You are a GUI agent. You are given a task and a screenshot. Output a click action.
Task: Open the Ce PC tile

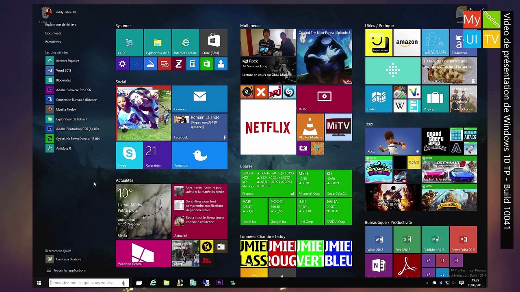pyautogui.click(x=129, y=43)
